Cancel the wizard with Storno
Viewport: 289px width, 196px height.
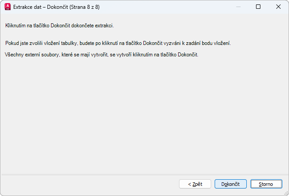pyautogui.click(x=266, y=184)
